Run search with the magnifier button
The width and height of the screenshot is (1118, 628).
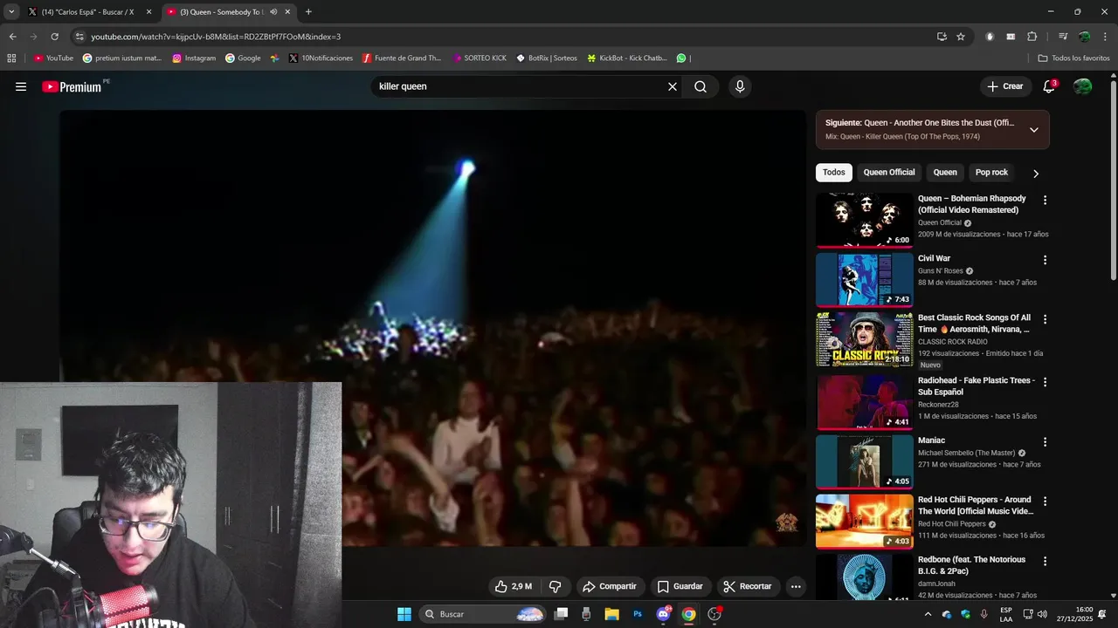[700, 86]
